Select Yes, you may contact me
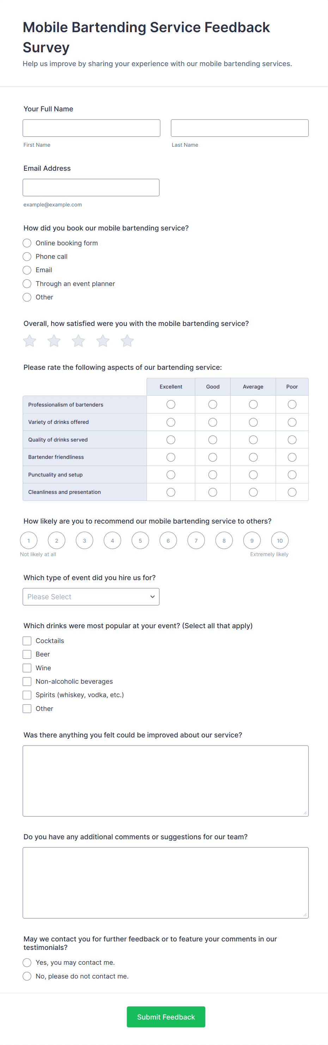 (27, 963)
